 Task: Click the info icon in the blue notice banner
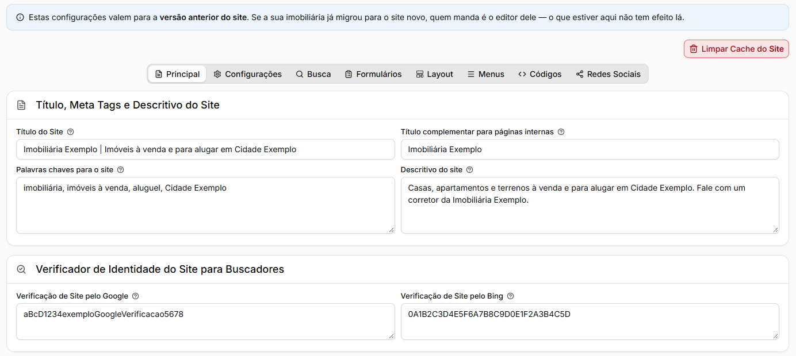[20, 18]
